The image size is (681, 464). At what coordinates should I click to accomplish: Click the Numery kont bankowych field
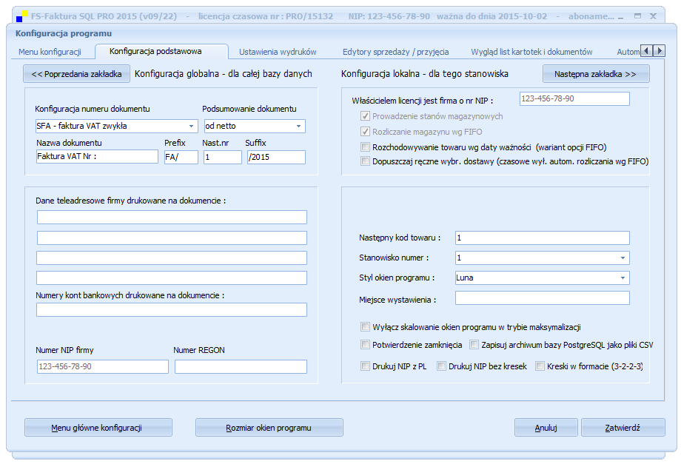(172, 309)
